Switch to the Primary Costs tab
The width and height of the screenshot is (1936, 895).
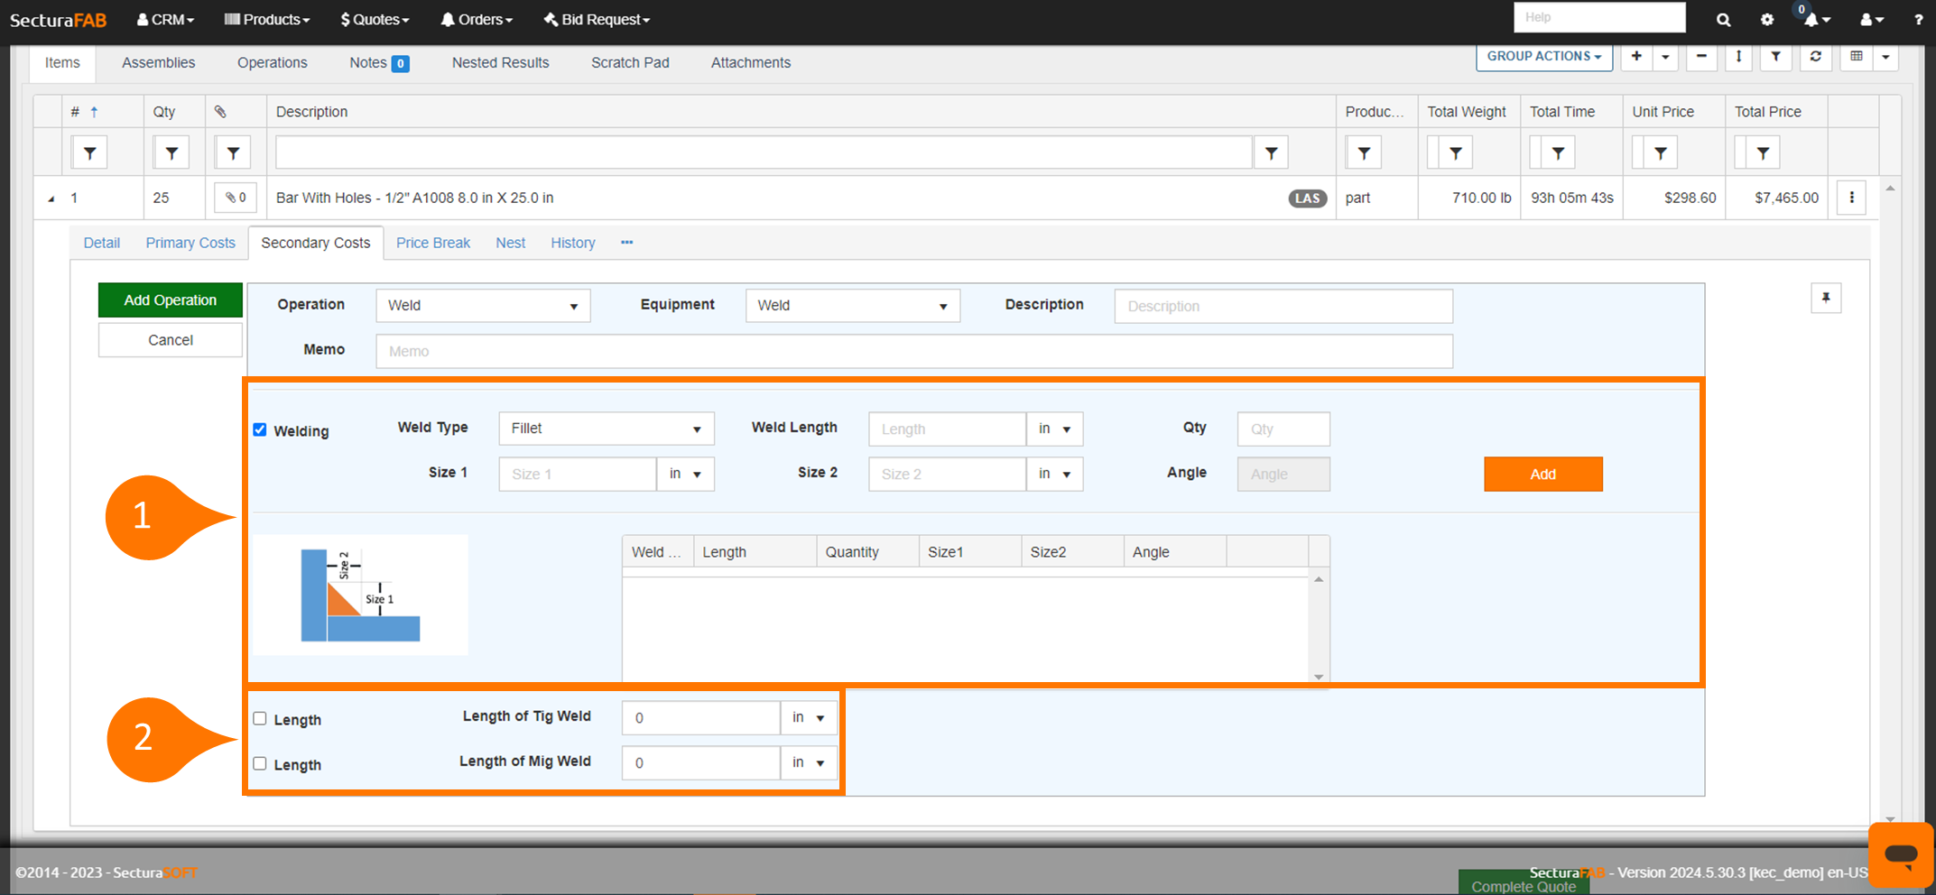[x=190, y=244]
